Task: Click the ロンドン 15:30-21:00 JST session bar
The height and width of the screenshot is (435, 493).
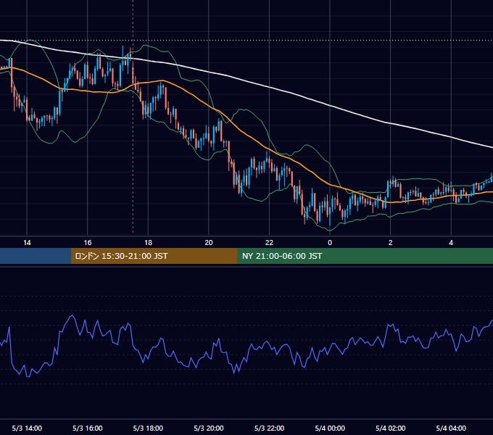Action: (154, 256)
